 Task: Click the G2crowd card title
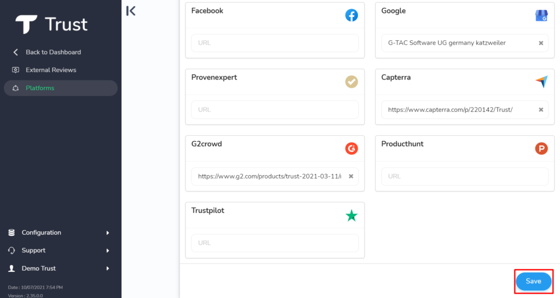click(206, 144)
